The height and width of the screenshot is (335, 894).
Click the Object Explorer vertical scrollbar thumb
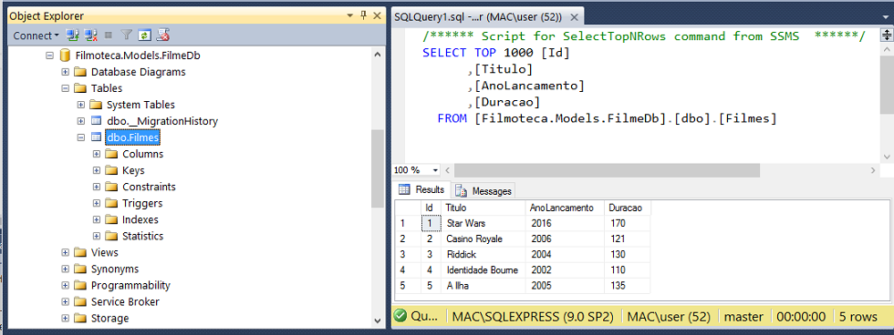tap(377, 168)
